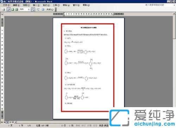This screenshot has height=128, width=176.
Task: Click the '1 节' section indicator in status bar
Action: (21, 126)
